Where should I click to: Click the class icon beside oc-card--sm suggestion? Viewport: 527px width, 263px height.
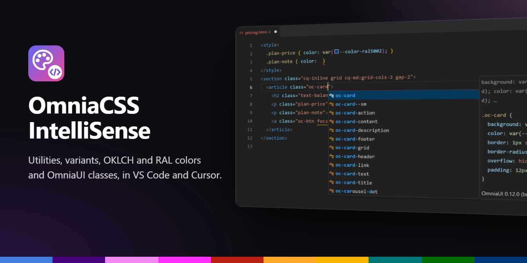click(x=331, y=104)
